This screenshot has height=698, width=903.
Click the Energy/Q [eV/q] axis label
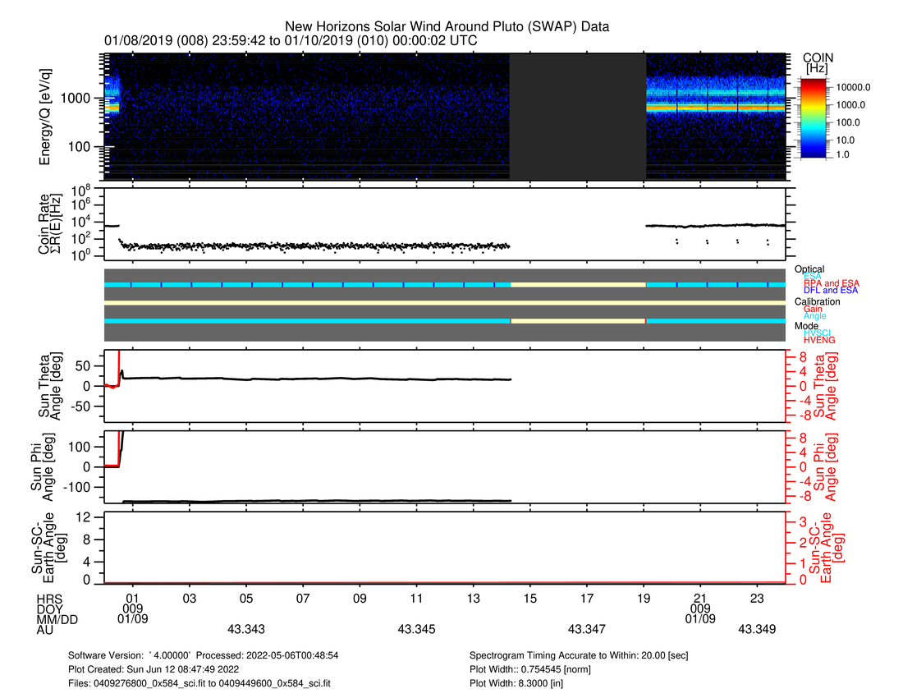(x=46, y=117)
